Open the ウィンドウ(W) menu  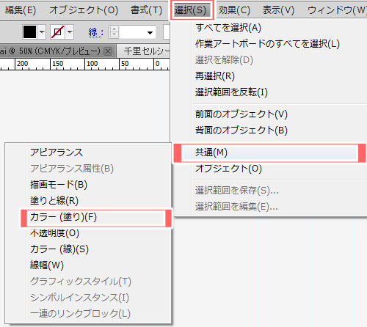[x=336, y=10]
